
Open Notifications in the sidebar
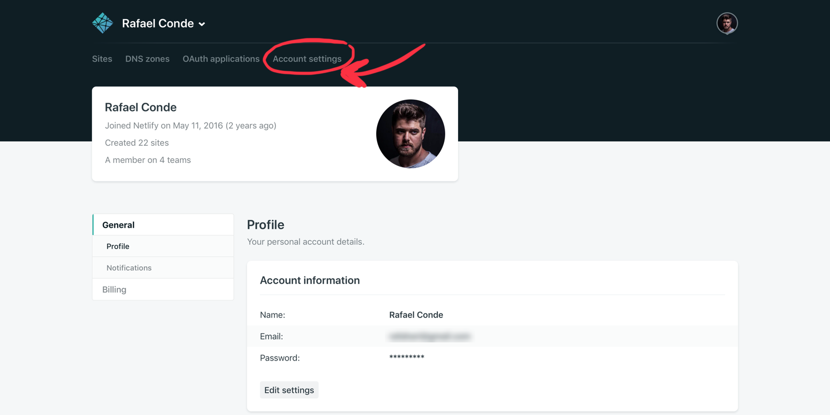pyautogui.click(x=129, y=268)
